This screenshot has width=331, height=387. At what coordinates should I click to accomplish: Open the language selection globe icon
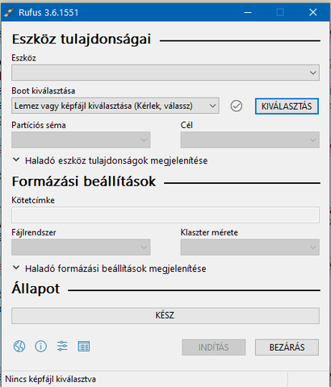pyautogui.click(x=19, y=346)
